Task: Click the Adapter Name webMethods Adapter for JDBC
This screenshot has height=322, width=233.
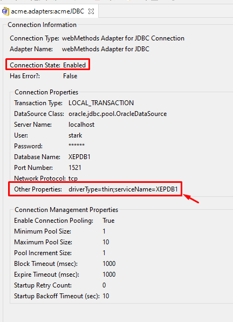Action: coord(106,49)
